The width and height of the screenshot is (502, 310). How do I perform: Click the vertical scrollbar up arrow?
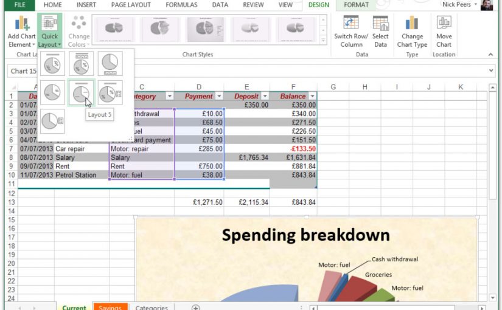tap(492, 88)
